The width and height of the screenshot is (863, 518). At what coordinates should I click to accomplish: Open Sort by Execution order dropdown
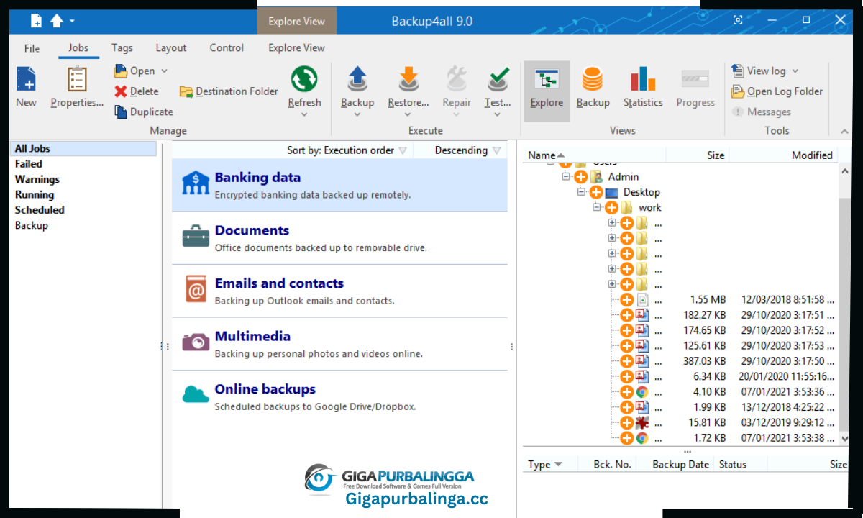347,150
